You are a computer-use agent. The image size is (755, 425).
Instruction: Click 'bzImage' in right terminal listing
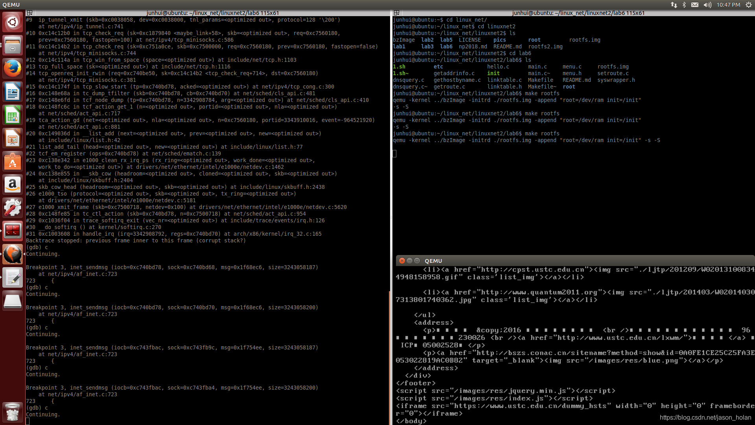click(x=404, y=40)
